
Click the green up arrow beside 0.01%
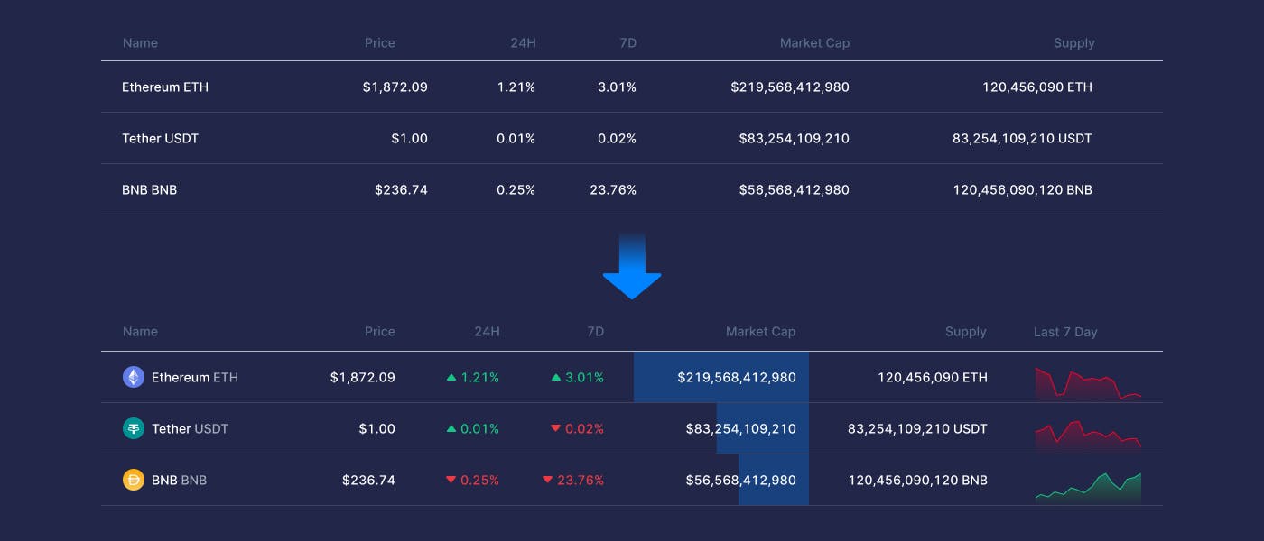tap(451, 429)
